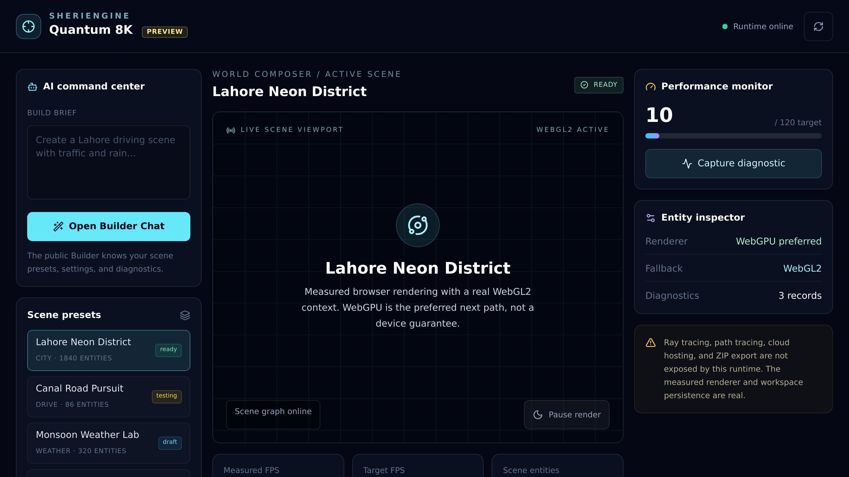Focus the build brief text area
849x477 pixels.
(109, 162)
